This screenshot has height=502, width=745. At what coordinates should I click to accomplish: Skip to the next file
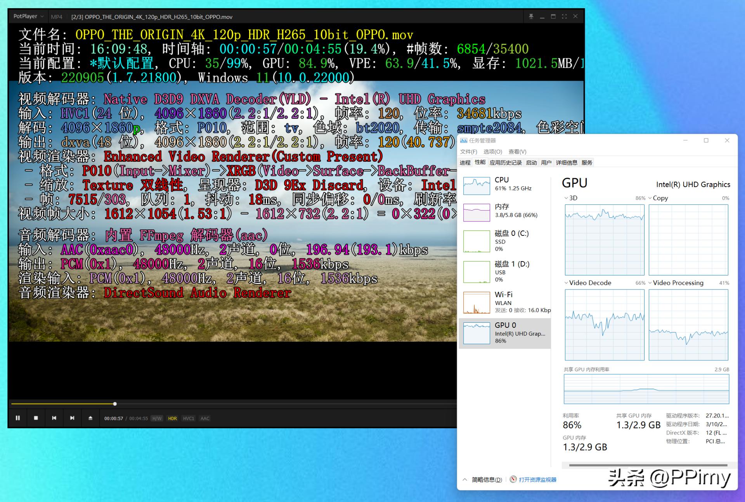(72, 418)
